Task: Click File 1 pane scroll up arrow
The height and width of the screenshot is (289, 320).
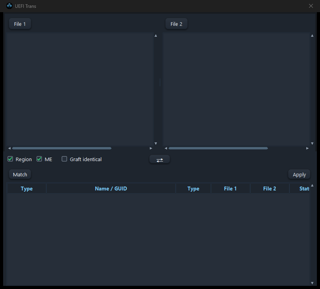Action: [156, 36]
